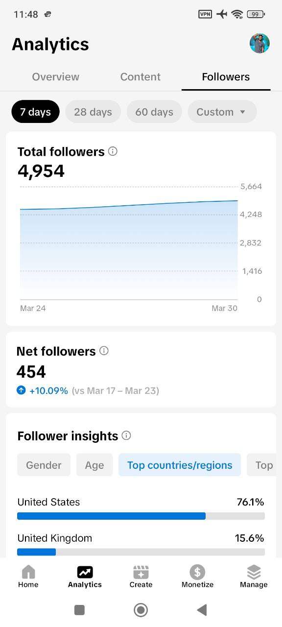The width and height of the screenshot is (282, 627).
Task: Show Age follower insights
Action: pyautogui.click(x=94, y=465)
